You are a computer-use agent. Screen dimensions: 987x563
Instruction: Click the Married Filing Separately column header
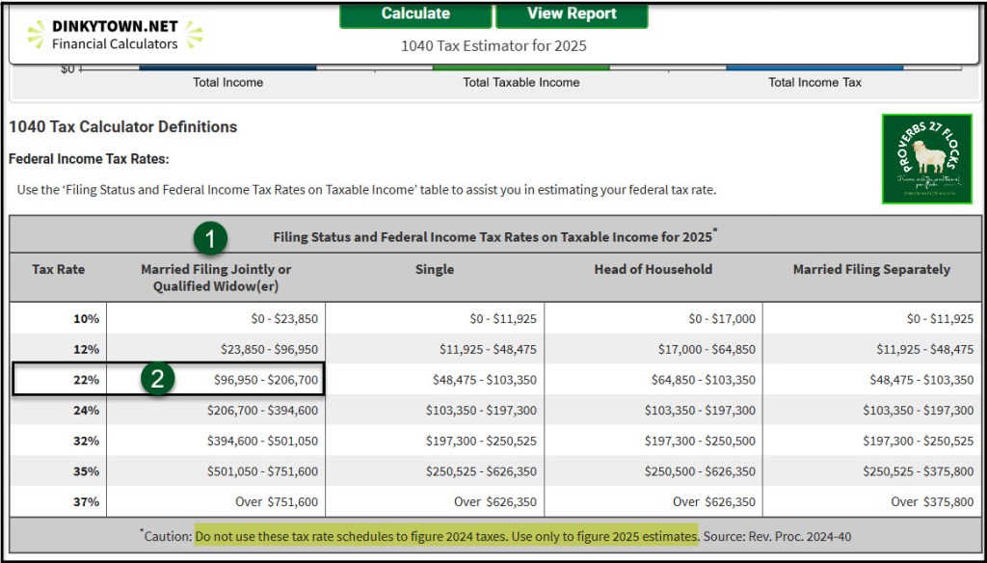(871, 270)
